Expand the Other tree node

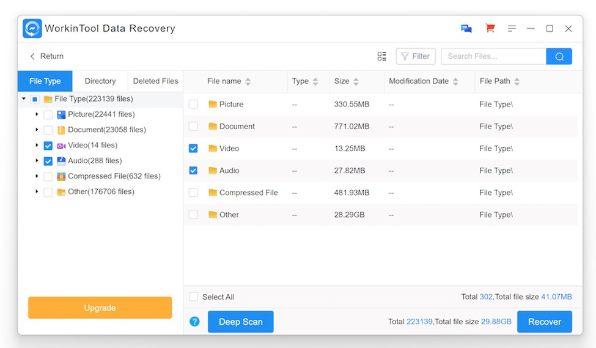[x=37, y=191]
